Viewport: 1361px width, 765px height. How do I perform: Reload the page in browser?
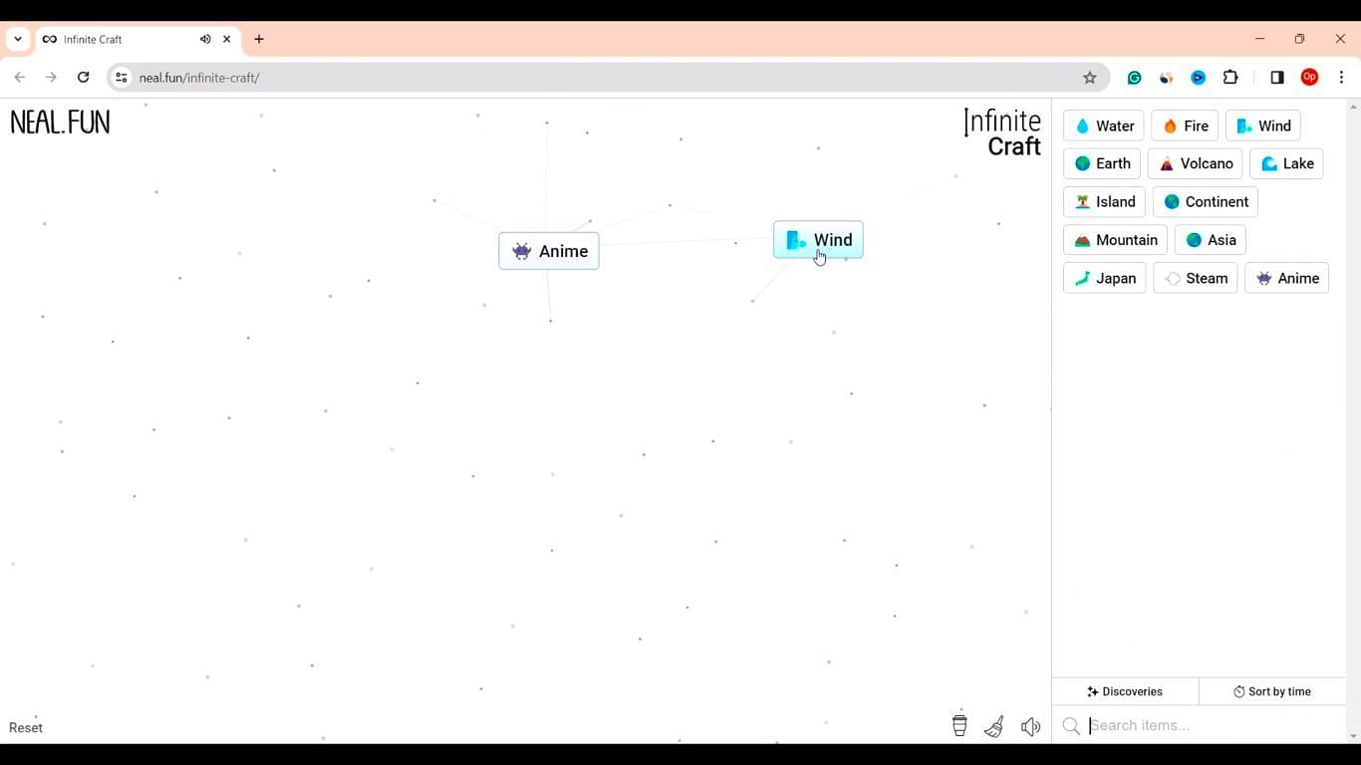tap(84, 77)
